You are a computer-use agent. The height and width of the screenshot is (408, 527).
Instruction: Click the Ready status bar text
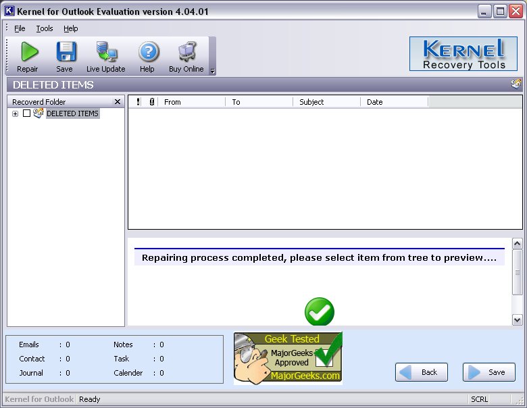point(89,399)
